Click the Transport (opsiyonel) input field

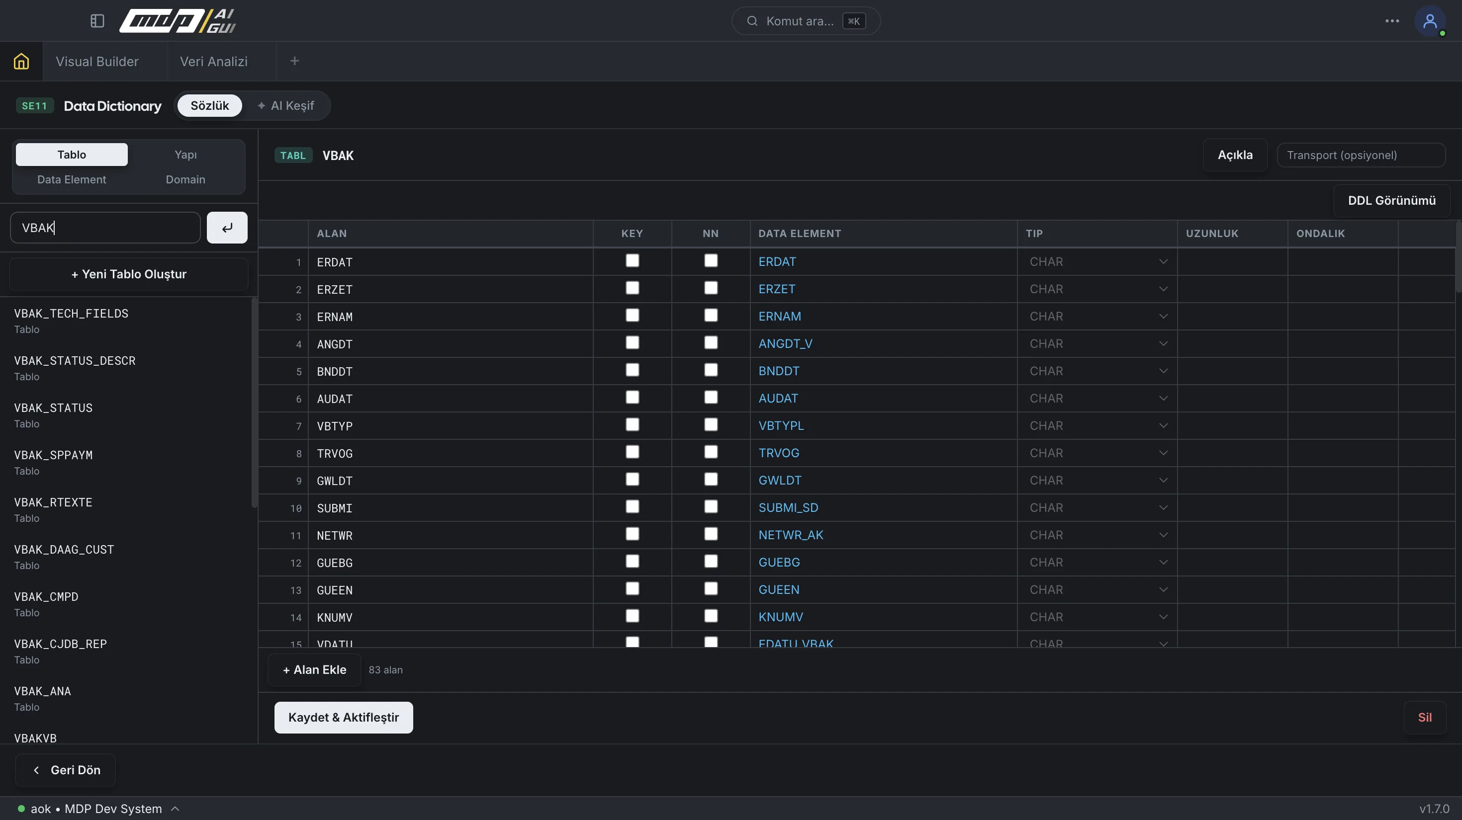[x=1361, y=155]
